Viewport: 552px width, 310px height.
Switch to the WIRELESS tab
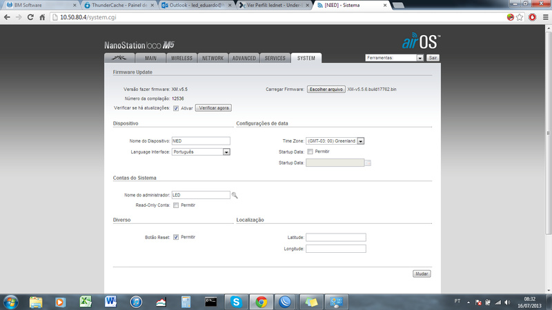tap(181, 58)
